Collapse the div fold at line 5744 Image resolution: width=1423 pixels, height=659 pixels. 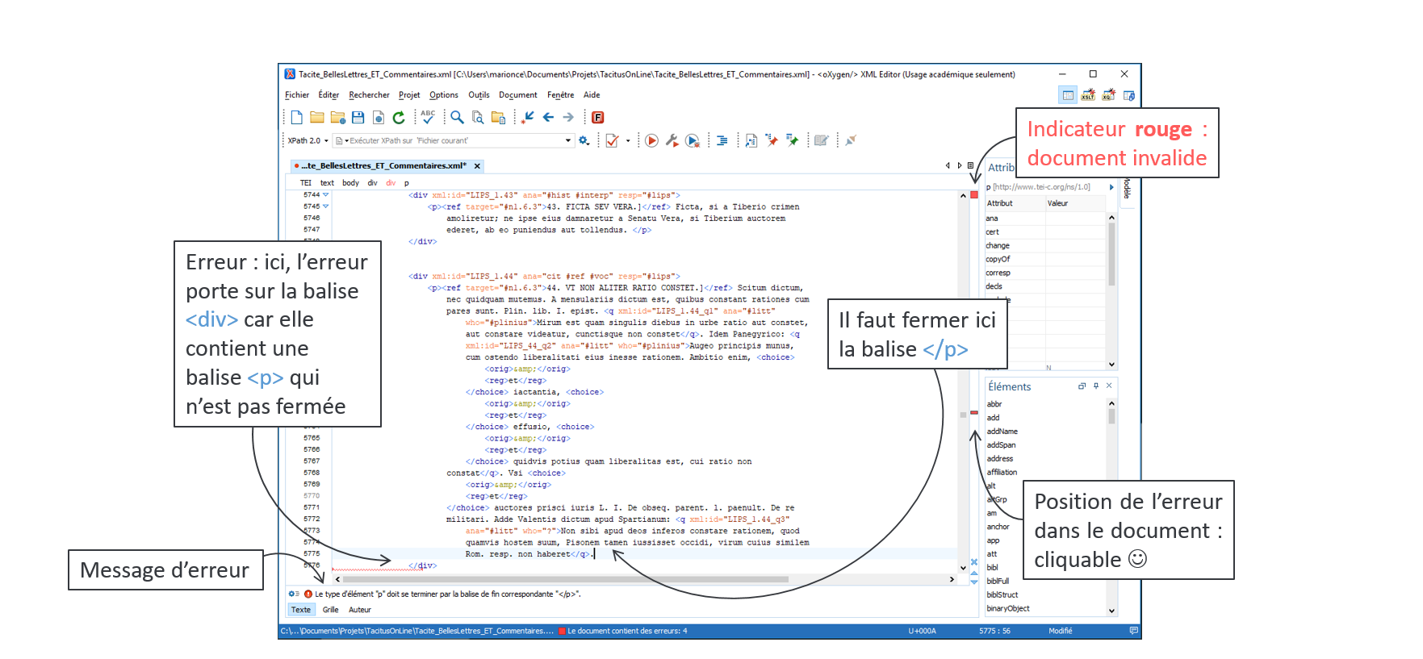[x=326, y=195]
